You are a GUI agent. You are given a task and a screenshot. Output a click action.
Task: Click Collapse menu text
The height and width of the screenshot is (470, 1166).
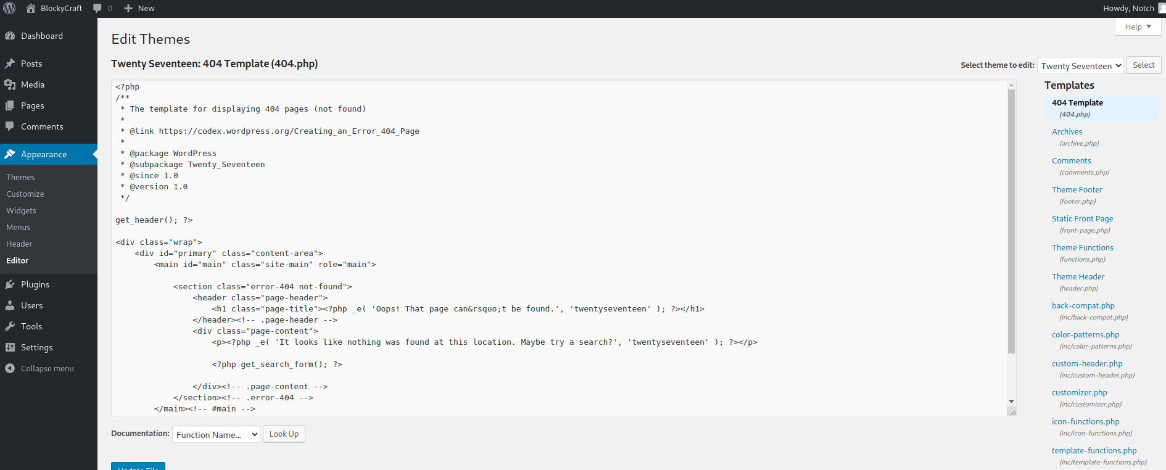pyautogui.click(x=47, y=368)
